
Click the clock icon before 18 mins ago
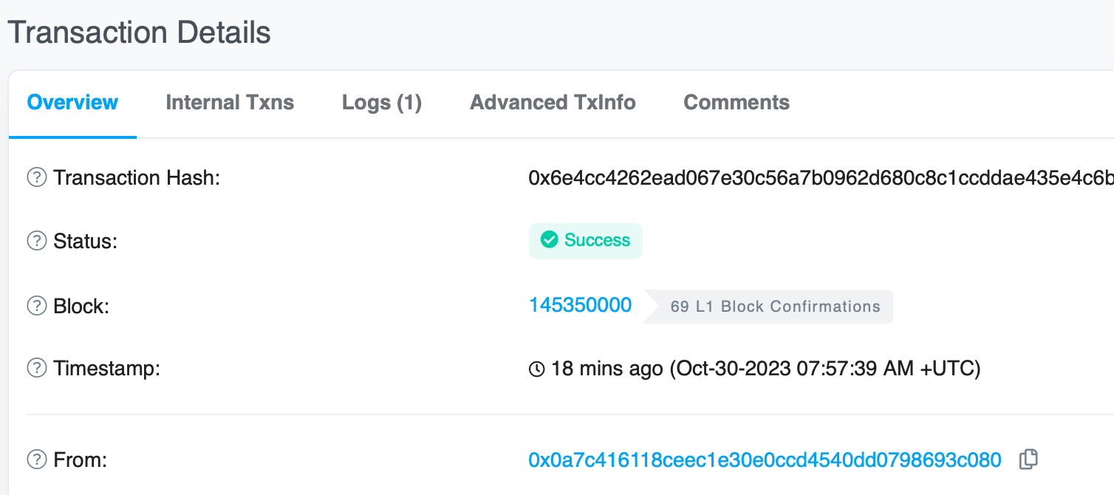tap(537, 369)
